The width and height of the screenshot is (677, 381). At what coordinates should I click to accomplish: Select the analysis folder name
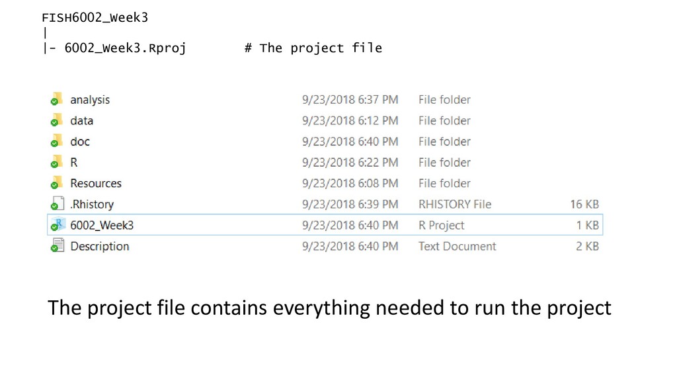(x=90, y=100)
